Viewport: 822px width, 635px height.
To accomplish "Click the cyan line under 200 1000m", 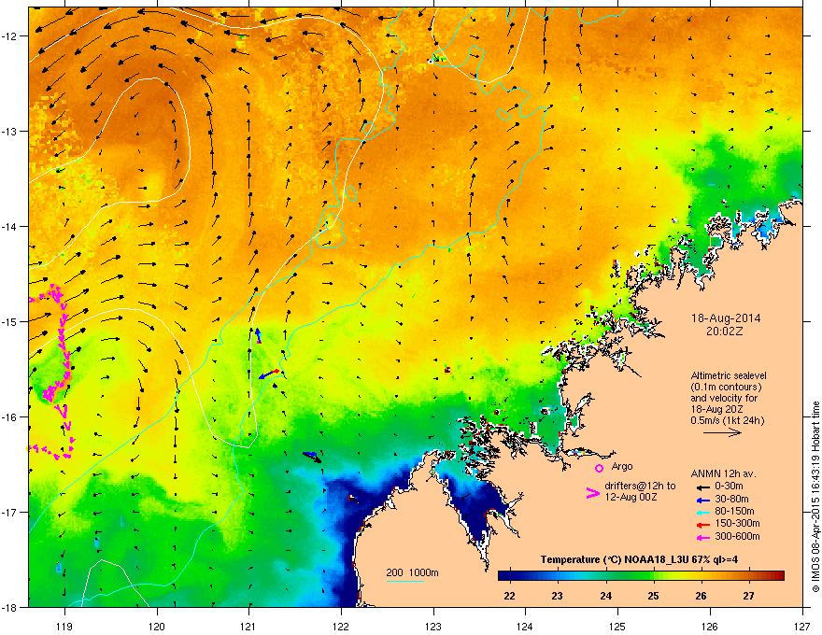I will pos(405,581).
